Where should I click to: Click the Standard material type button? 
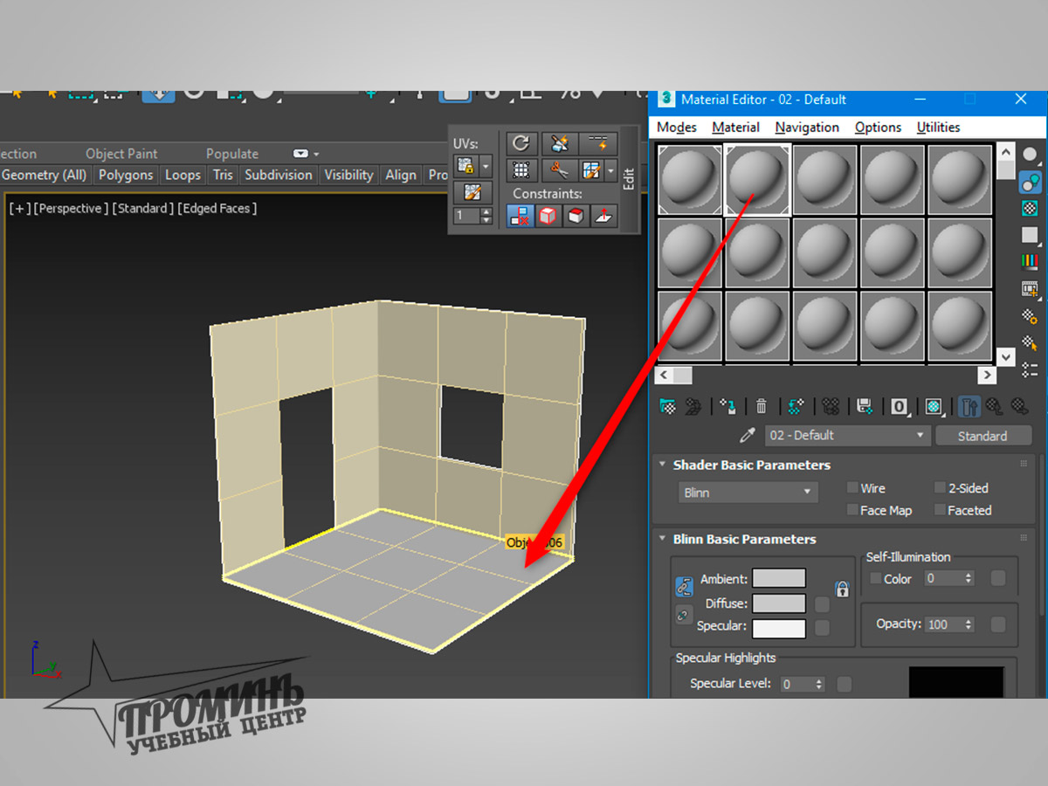[x=984, y=435]
